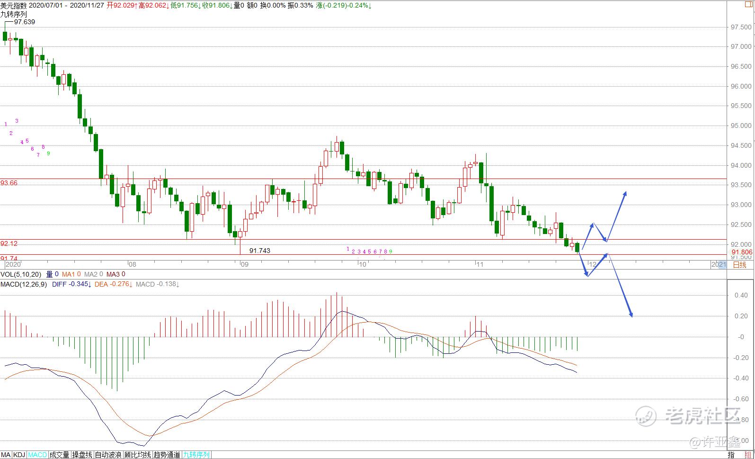
Task: Switch to the MA indicator tab
Action: point(6,455)
